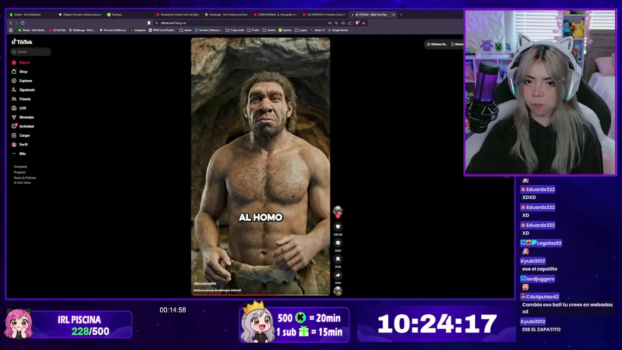
Task: Close the TikTok - Make Your Day tab
Action: coord(394,15)
